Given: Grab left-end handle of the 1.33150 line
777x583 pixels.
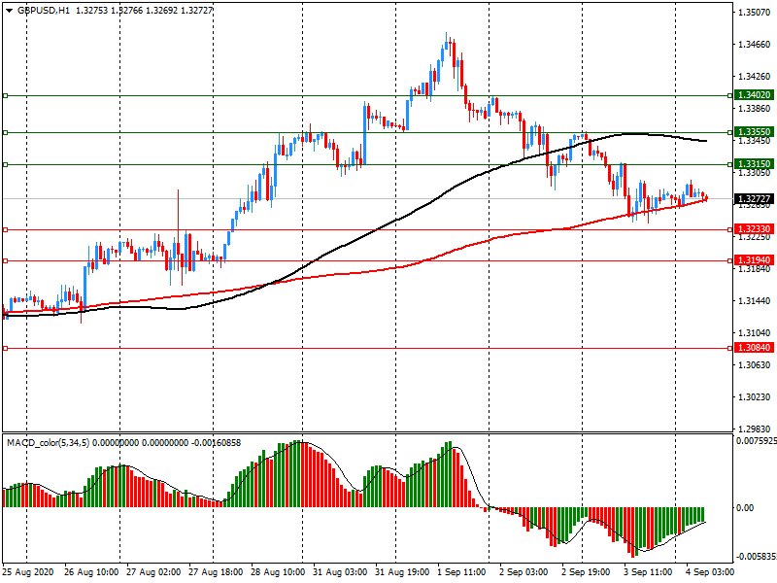Looking at the screenshot, I should pos(6,164).
